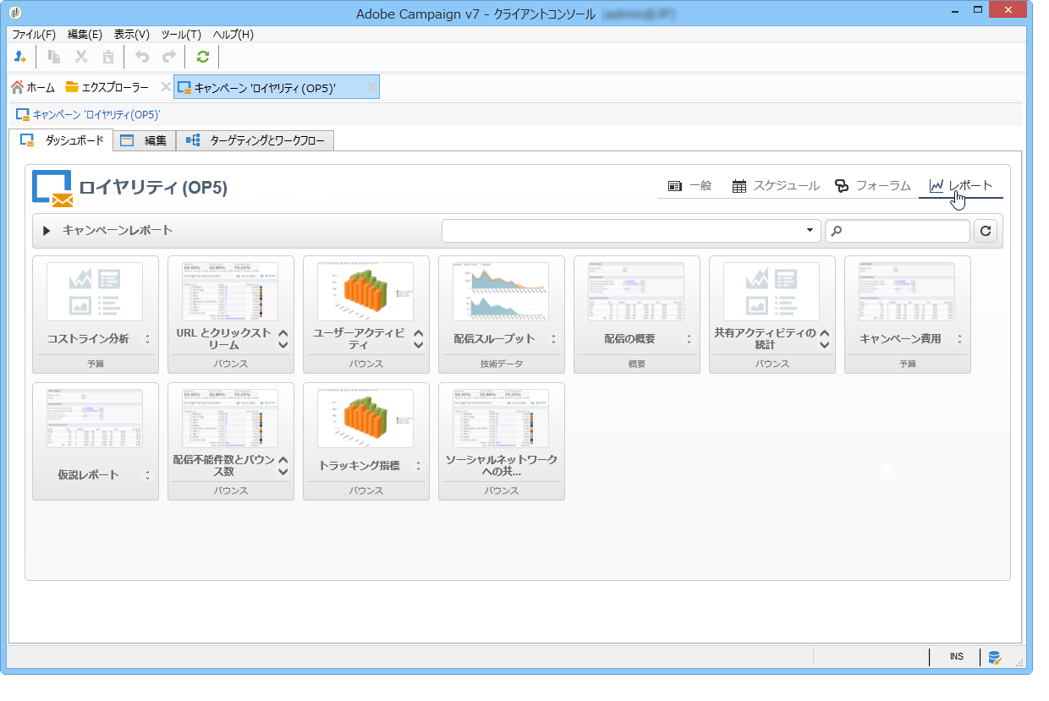Close the キャンペーン 'ロイヤリティ (OP5)' tab
This screenshot has height=701, width=1049.
pyautogui.click(x=371, y=87)
